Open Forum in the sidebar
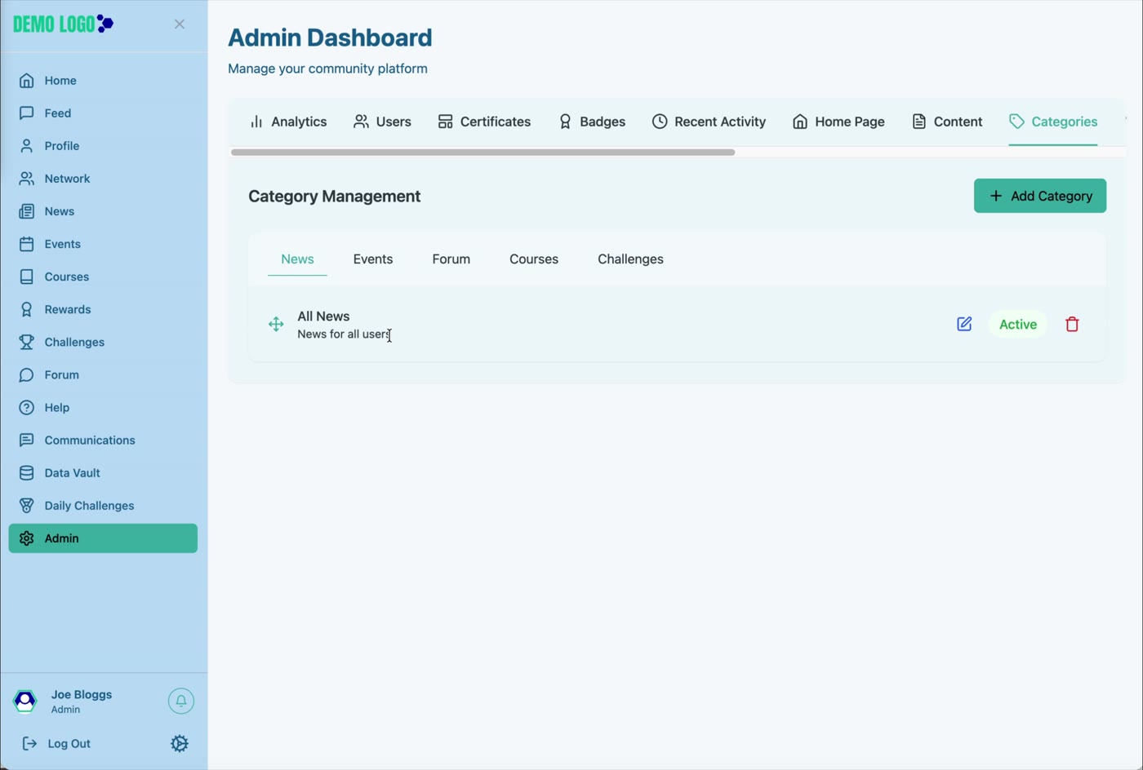Viewport: 1143px width, 770px height. click(103, 374)
